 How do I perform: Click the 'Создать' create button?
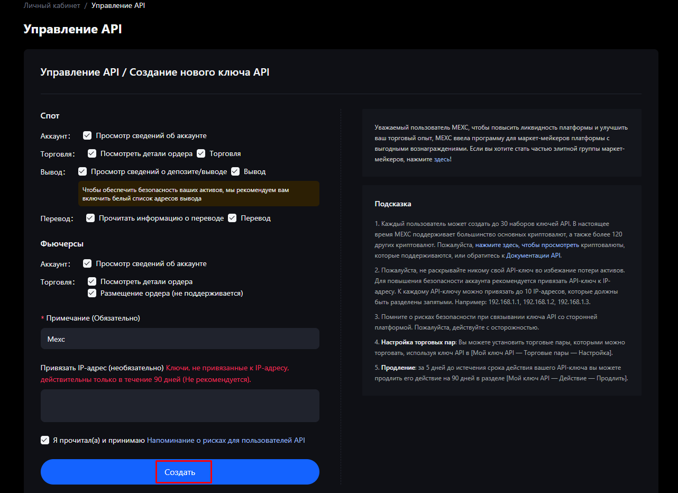180,472
